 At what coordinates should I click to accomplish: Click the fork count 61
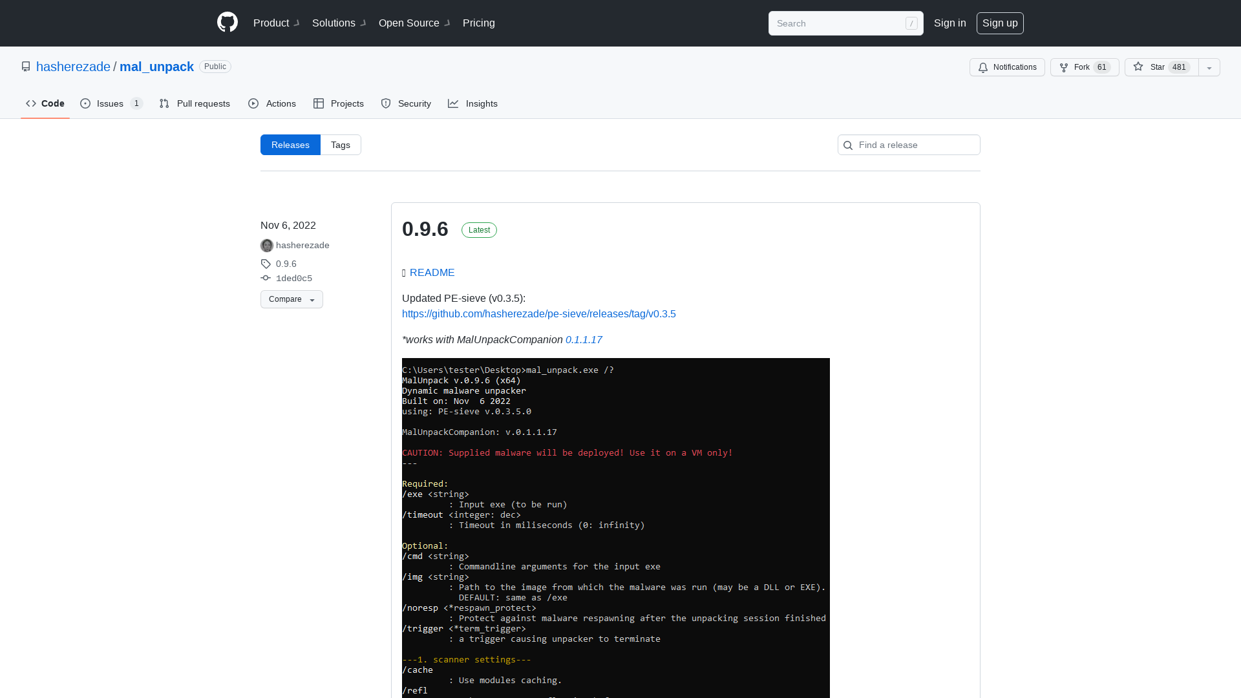(x=1102, y=67)
